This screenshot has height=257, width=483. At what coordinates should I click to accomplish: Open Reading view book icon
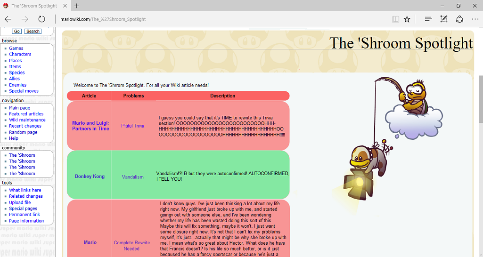[x=395, y=19]
